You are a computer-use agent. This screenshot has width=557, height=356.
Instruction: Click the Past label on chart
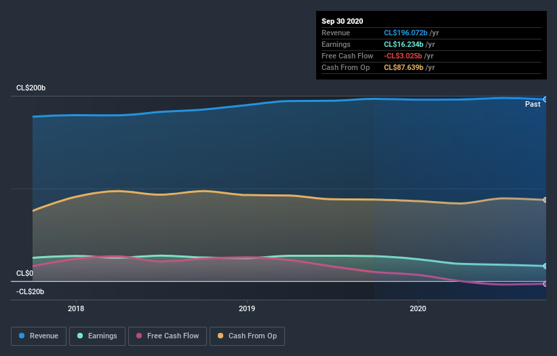[533, 104]
